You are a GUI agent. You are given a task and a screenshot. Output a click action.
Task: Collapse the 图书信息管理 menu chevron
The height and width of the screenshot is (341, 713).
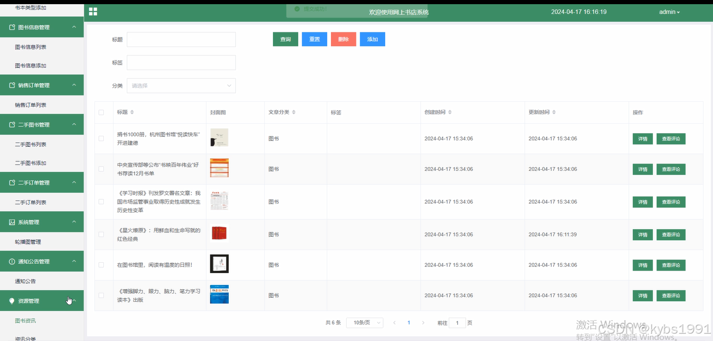(x=74, y=27)
